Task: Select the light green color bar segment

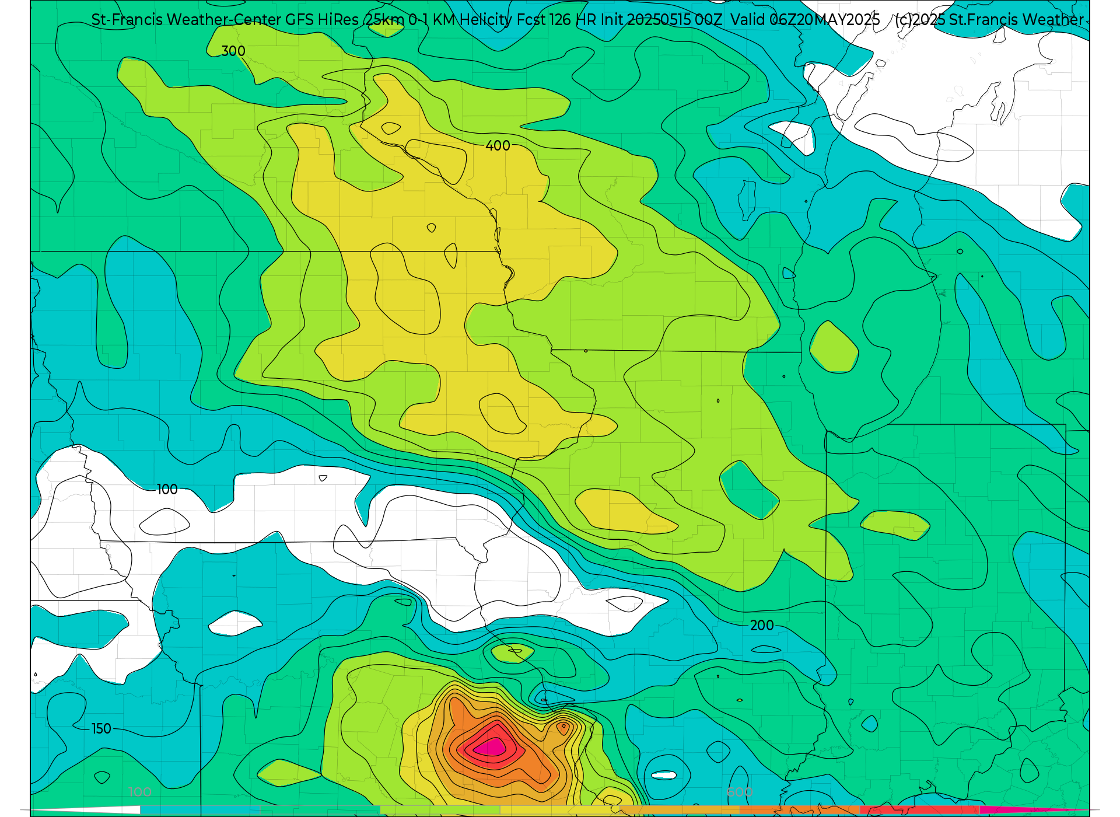Action: (x=440, y=810)
